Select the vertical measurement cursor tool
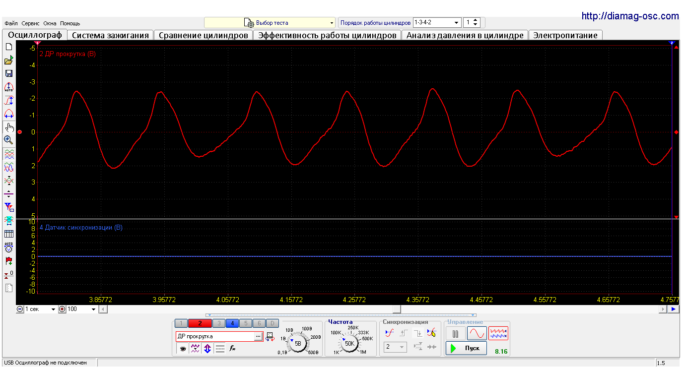The width and height of the screenshot is (686, 369). (x=8, y=100)
